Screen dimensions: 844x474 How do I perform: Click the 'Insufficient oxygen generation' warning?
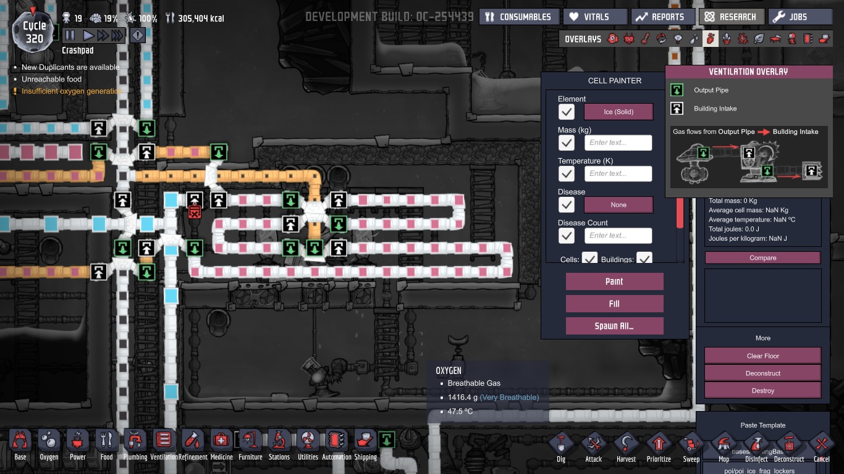(72, 91)
